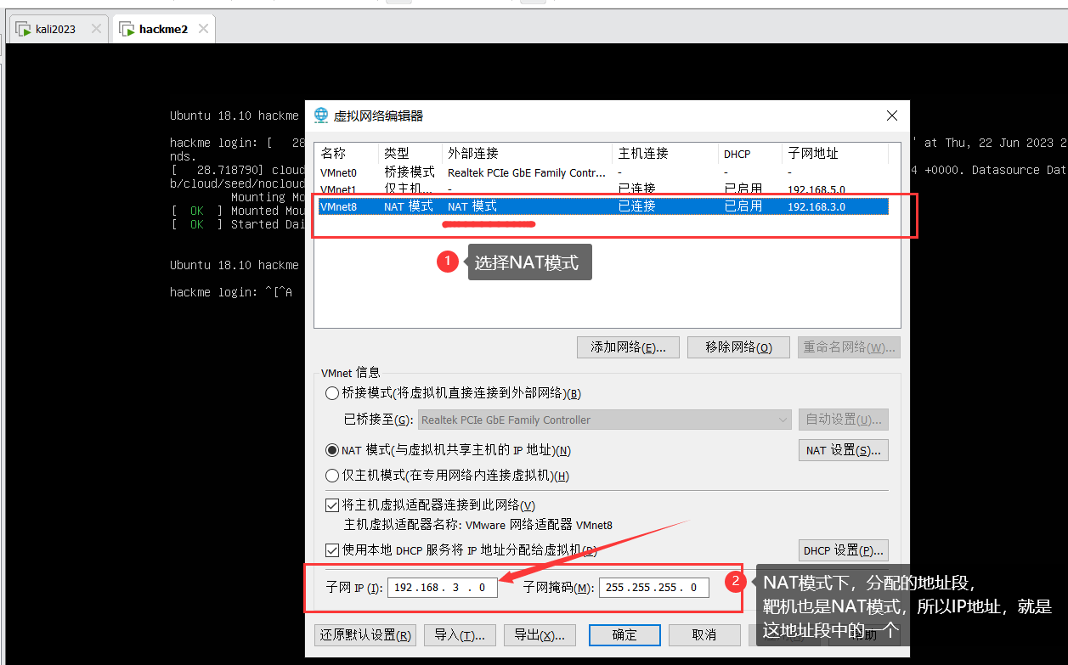Click the Virtual Network Editor globe icon
The width and height of the screenshot is (1068, 665).
pos(321,116)
